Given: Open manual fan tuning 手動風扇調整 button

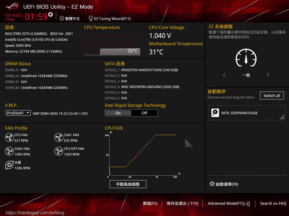Looking at the screenshot, I should (x=128, y=184).
